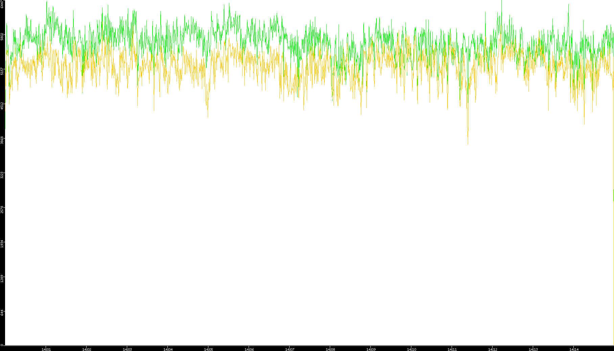Click the 14:10 time axis label
The image size is (614, 351).
(411, 349)
